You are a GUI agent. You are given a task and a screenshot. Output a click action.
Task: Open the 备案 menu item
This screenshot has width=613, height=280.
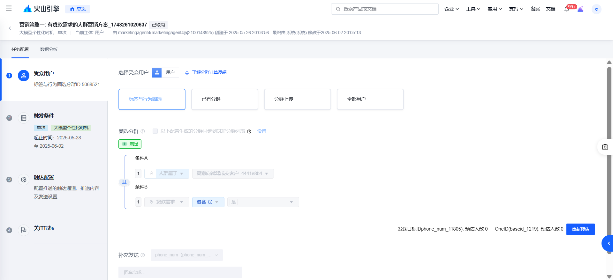[x=535, y=9]
